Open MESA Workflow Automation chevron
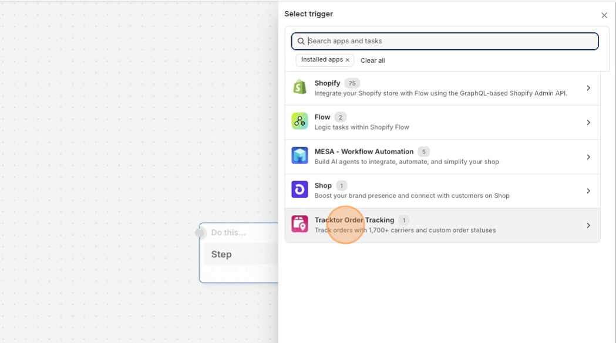 [588, 157]
